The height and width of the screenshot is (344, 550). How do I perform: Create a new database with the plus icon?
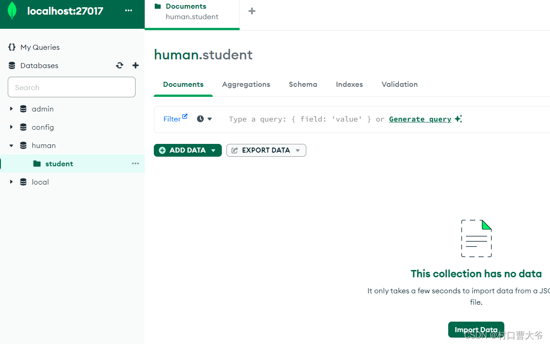click(x=135, y=65)
